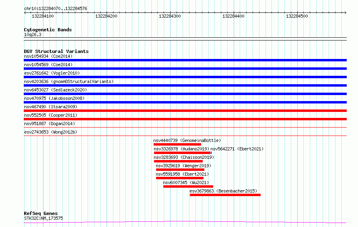Click the chr10:132284070..132284576 coordinates text
358x227 pixels.
point(56,9)
